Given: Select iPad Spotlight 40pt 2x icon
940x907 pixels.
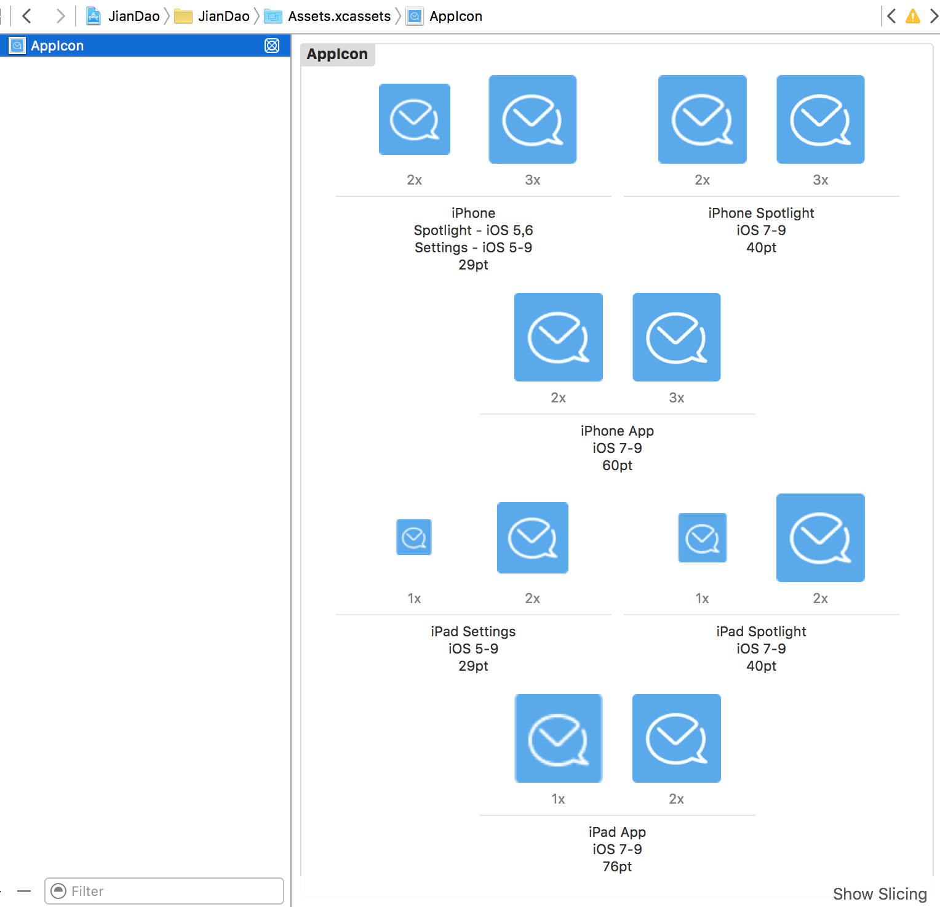Looking at the screenshot, I should pos(821,538).
